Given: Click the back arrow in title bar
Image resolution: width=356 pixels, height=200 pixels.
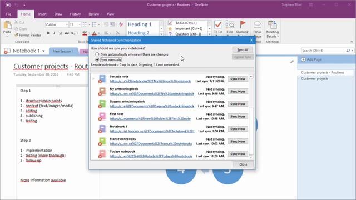Looking at the screenshot, I should click(x=8, y=5).
